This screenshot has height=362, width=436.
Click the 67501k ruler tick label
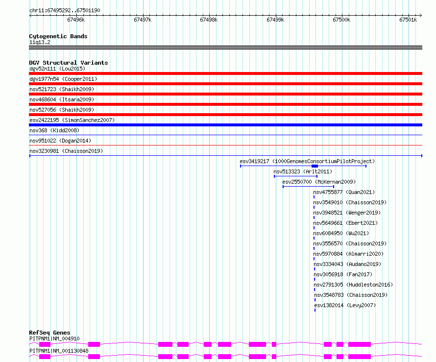pyautogui.click(x=408, y=20)
